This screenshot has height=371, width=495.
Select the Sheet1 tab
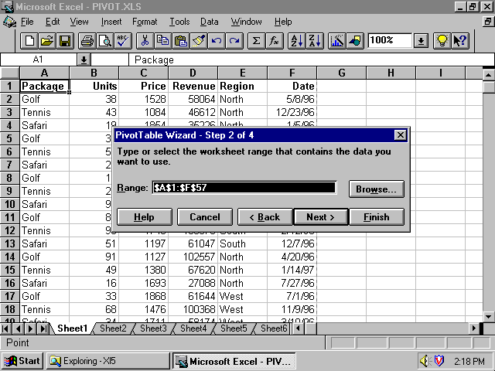tap(72, 328)
